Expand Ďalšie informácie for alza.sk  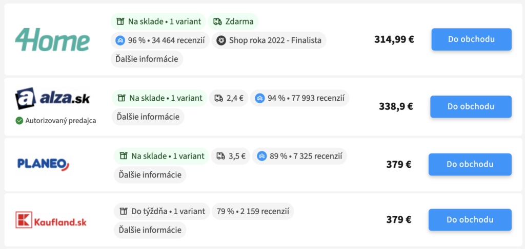point(148,117)
